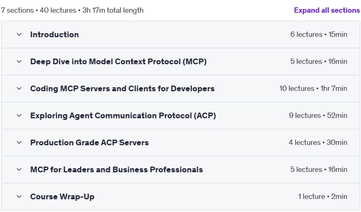This screenshot has height=212, width=361.
Task: Click chevron next to MCP for Leaders section
Action: (19, 169)
